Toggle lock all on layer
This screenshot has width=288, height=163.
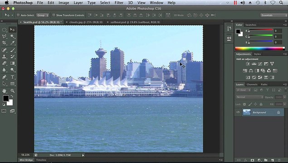coord(261,104)
